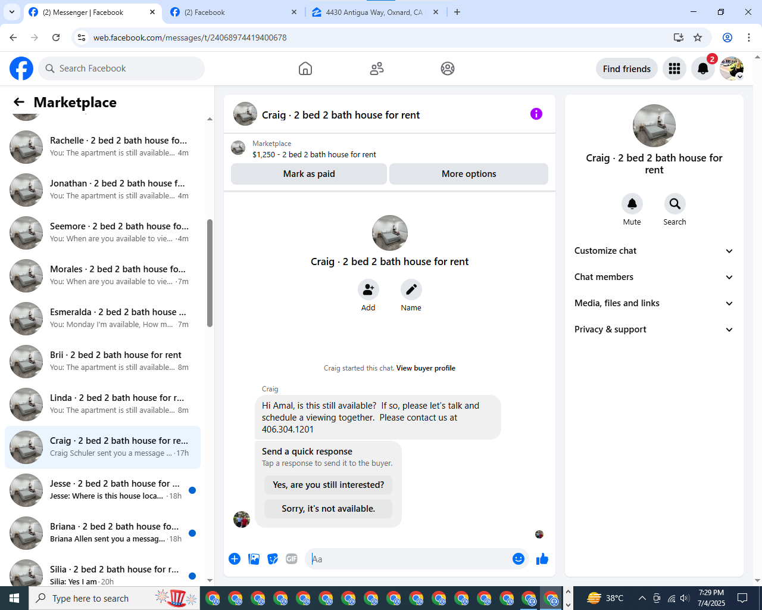The height and width of the screenshot is (610, 762).
Task: Expand Media, files and links section
Action: pyautogui.click(x=654, y=303)
